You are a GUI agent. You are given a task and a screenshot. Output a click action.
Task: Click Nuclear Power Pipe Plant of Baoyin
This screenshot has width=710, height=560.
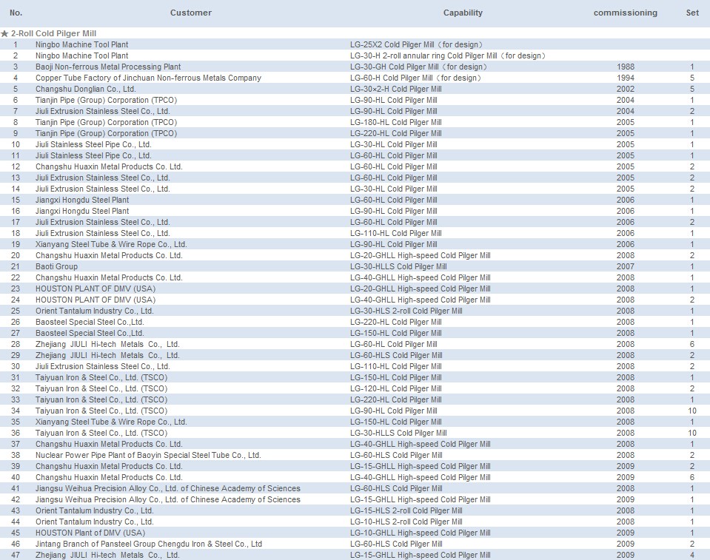(149, 455)
